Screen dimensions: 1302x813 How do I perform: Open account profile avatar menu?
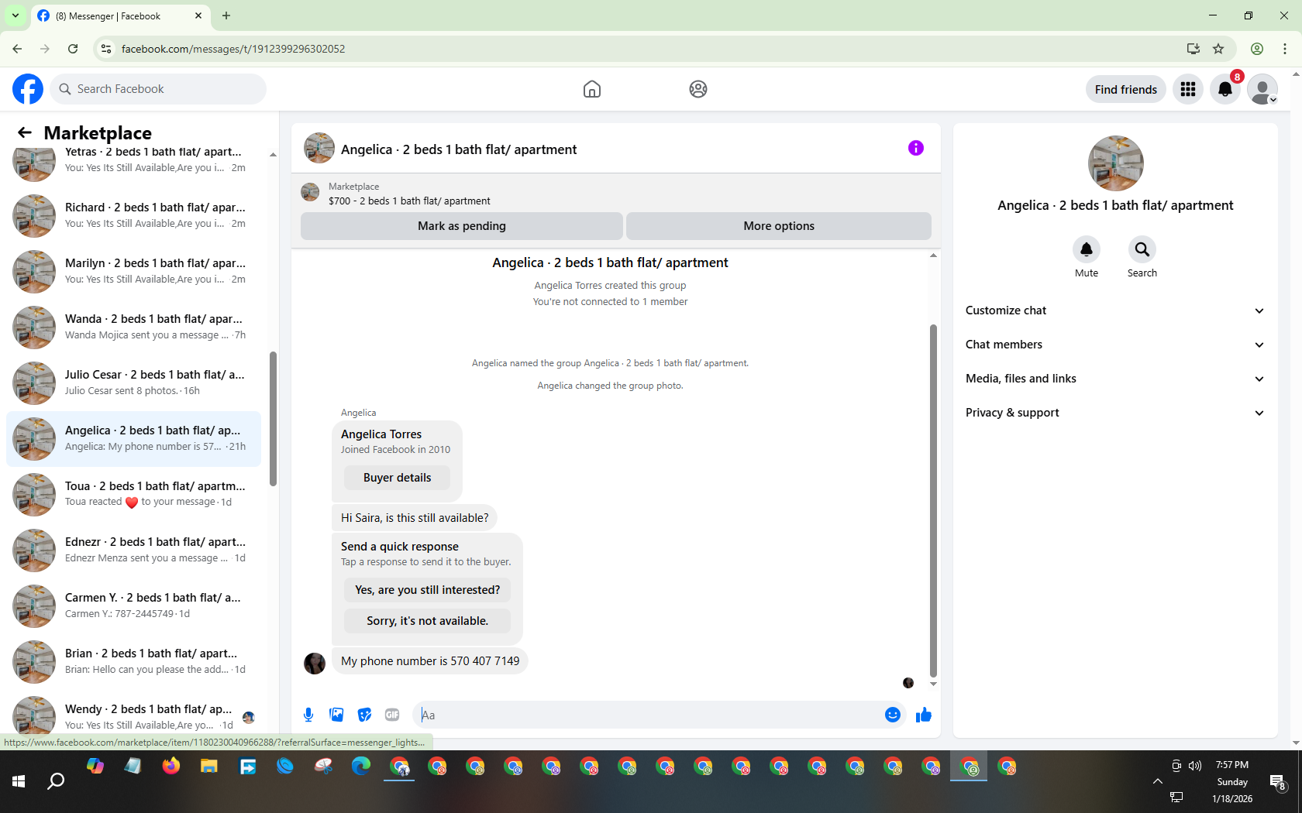click(x=1262, y=89)
